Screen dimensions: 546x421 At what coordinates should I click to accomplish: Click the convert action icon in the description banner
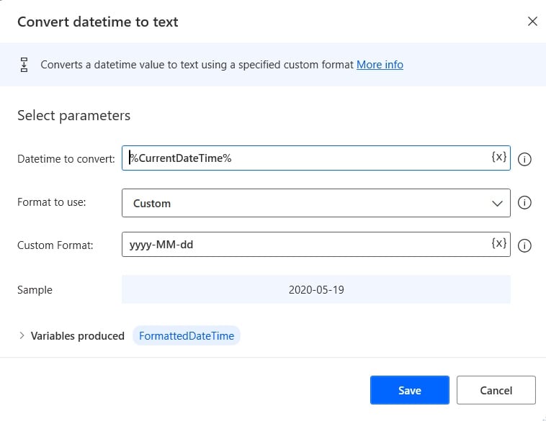tap(24, 65)
